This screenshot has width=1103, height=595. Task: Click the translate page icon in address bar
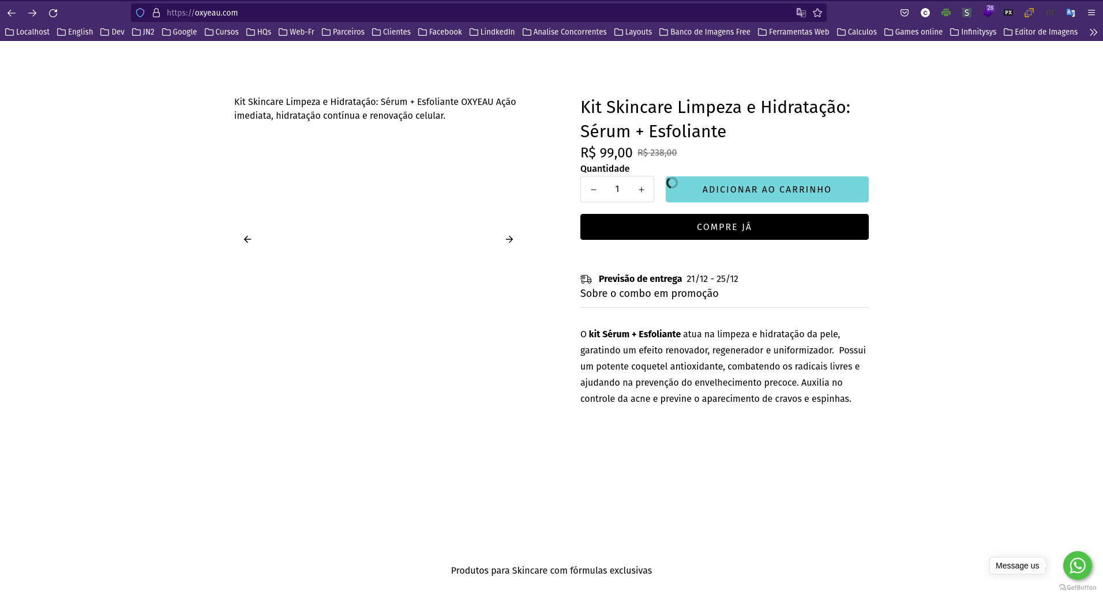(x=801, y=13)
